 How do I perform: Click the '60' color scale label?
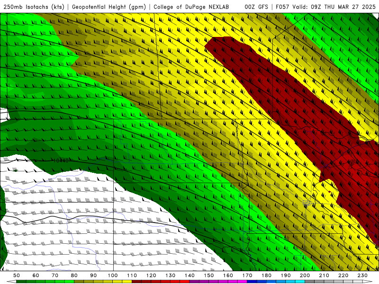(x=36, y=275)
